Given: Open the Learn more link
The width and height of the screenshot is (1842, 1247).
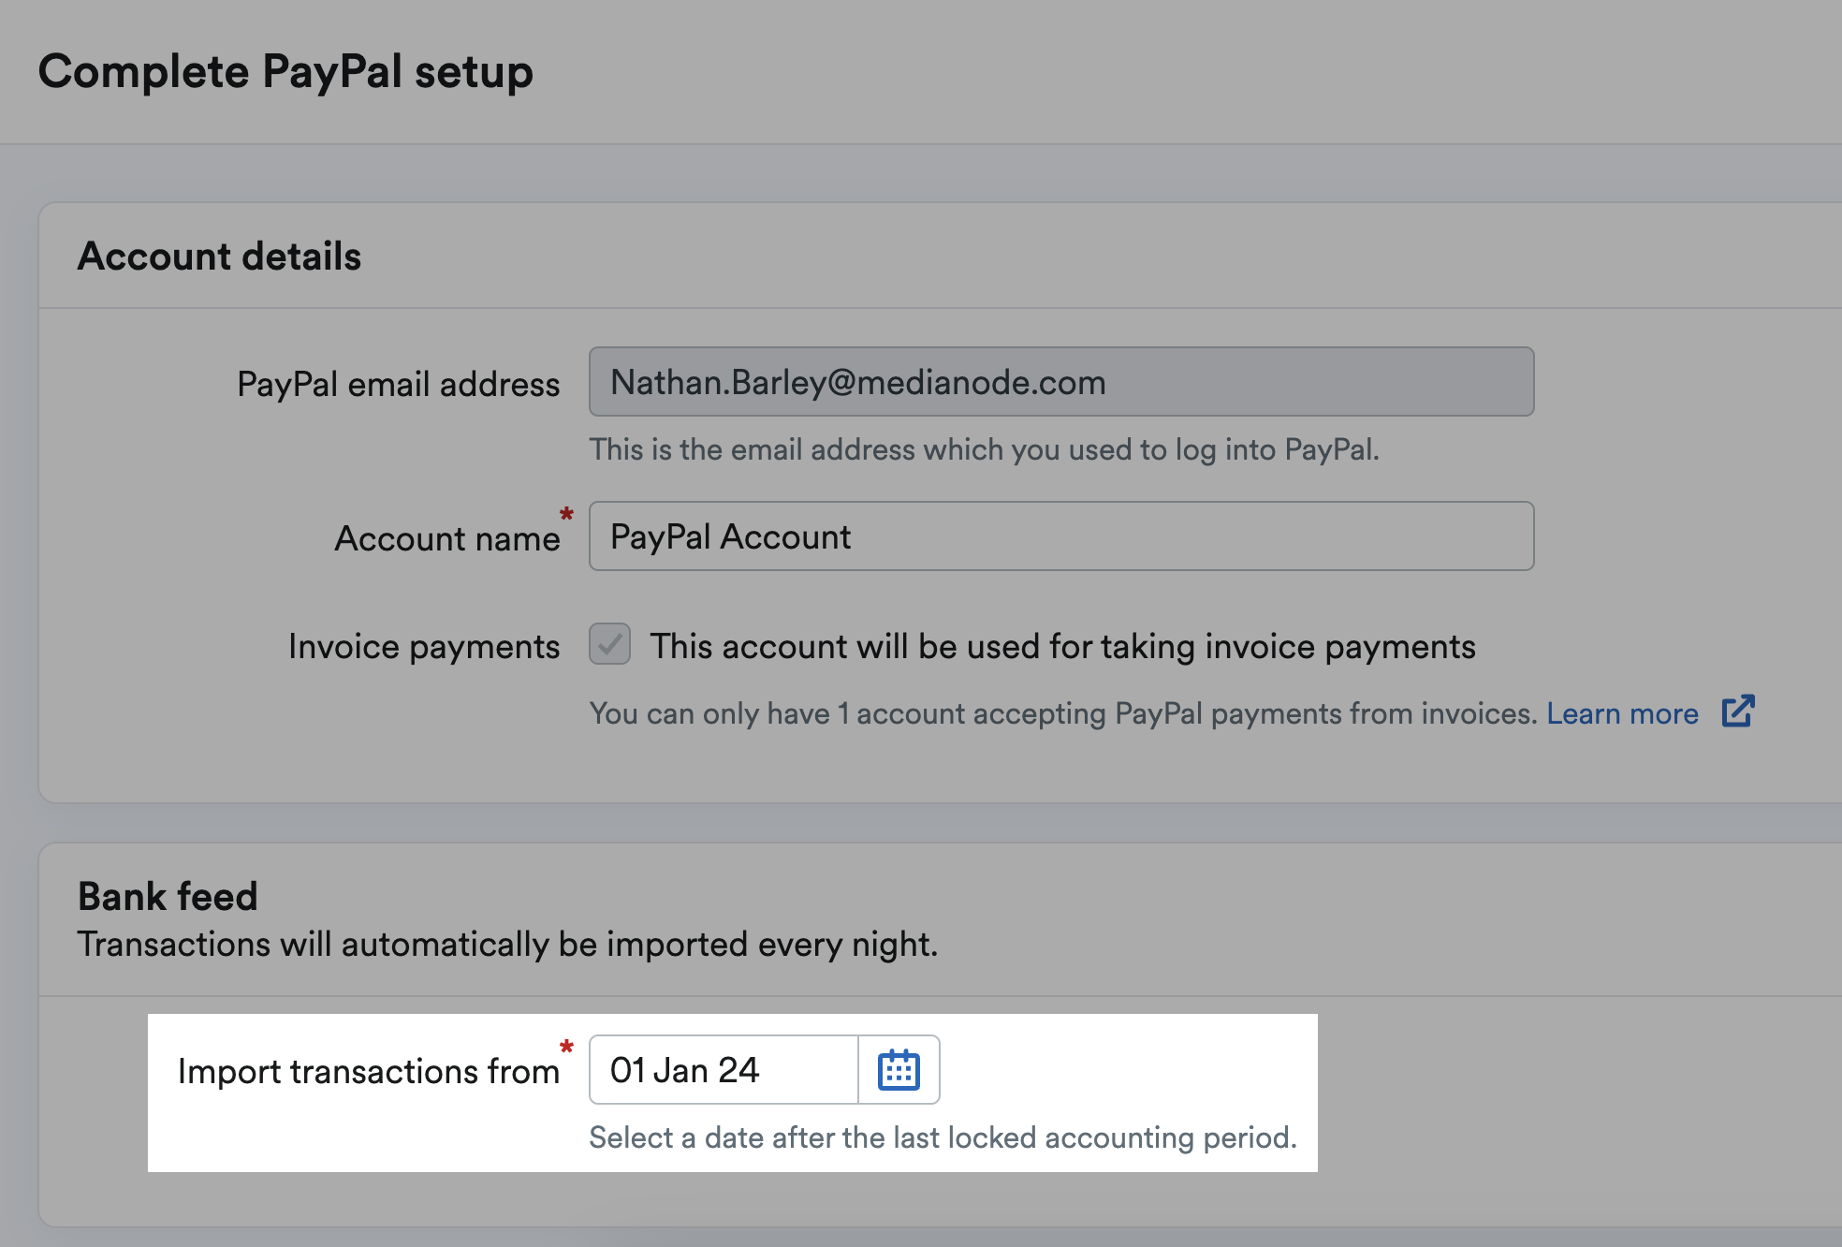Looking at the screenshot, I should pos(1622,713).
